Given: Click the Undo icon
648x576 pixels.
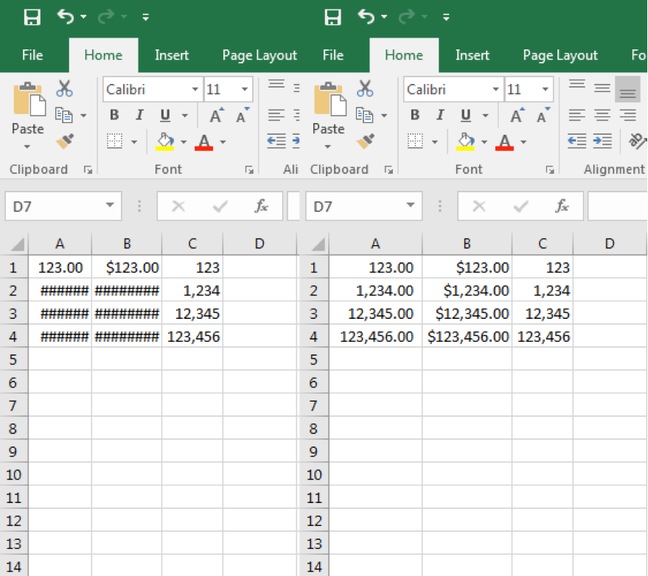Looking at the screenshot, I should coord(68,15).
